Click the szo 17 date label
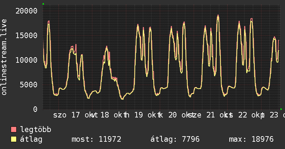 66,115
